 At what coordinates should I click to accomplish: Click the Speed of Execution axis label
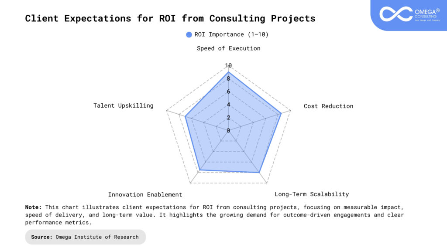[228, 48]
